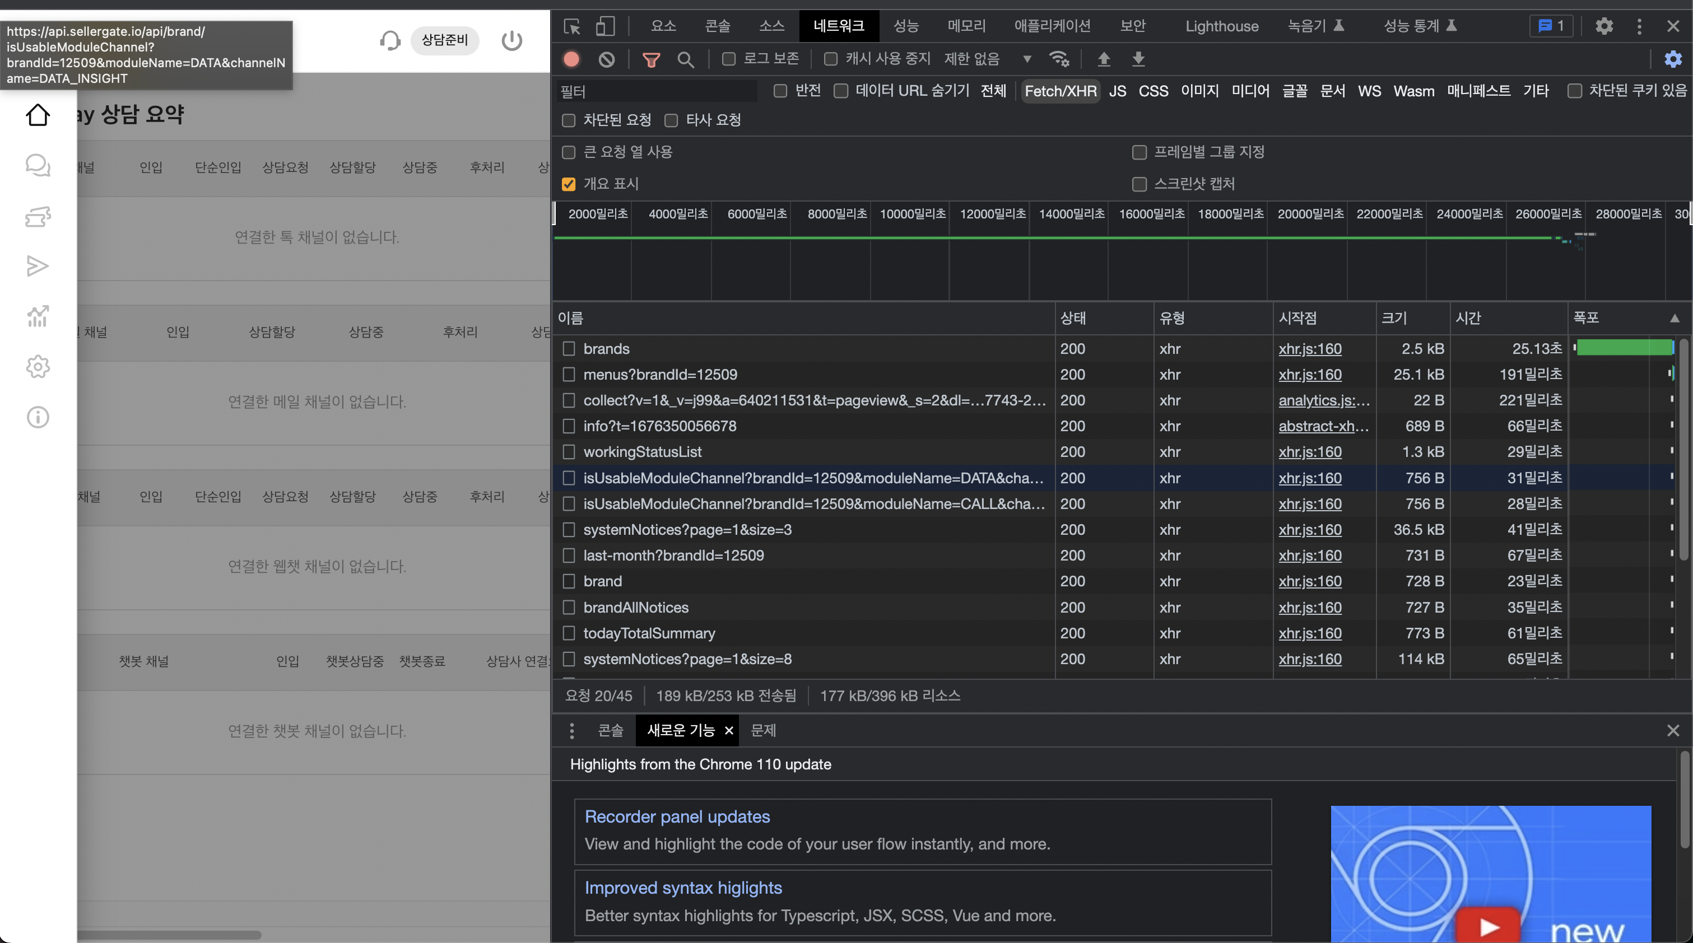
Task: Check the 타사 요청 checkbox
Action: pyautogui.click(x=671, y=120)
